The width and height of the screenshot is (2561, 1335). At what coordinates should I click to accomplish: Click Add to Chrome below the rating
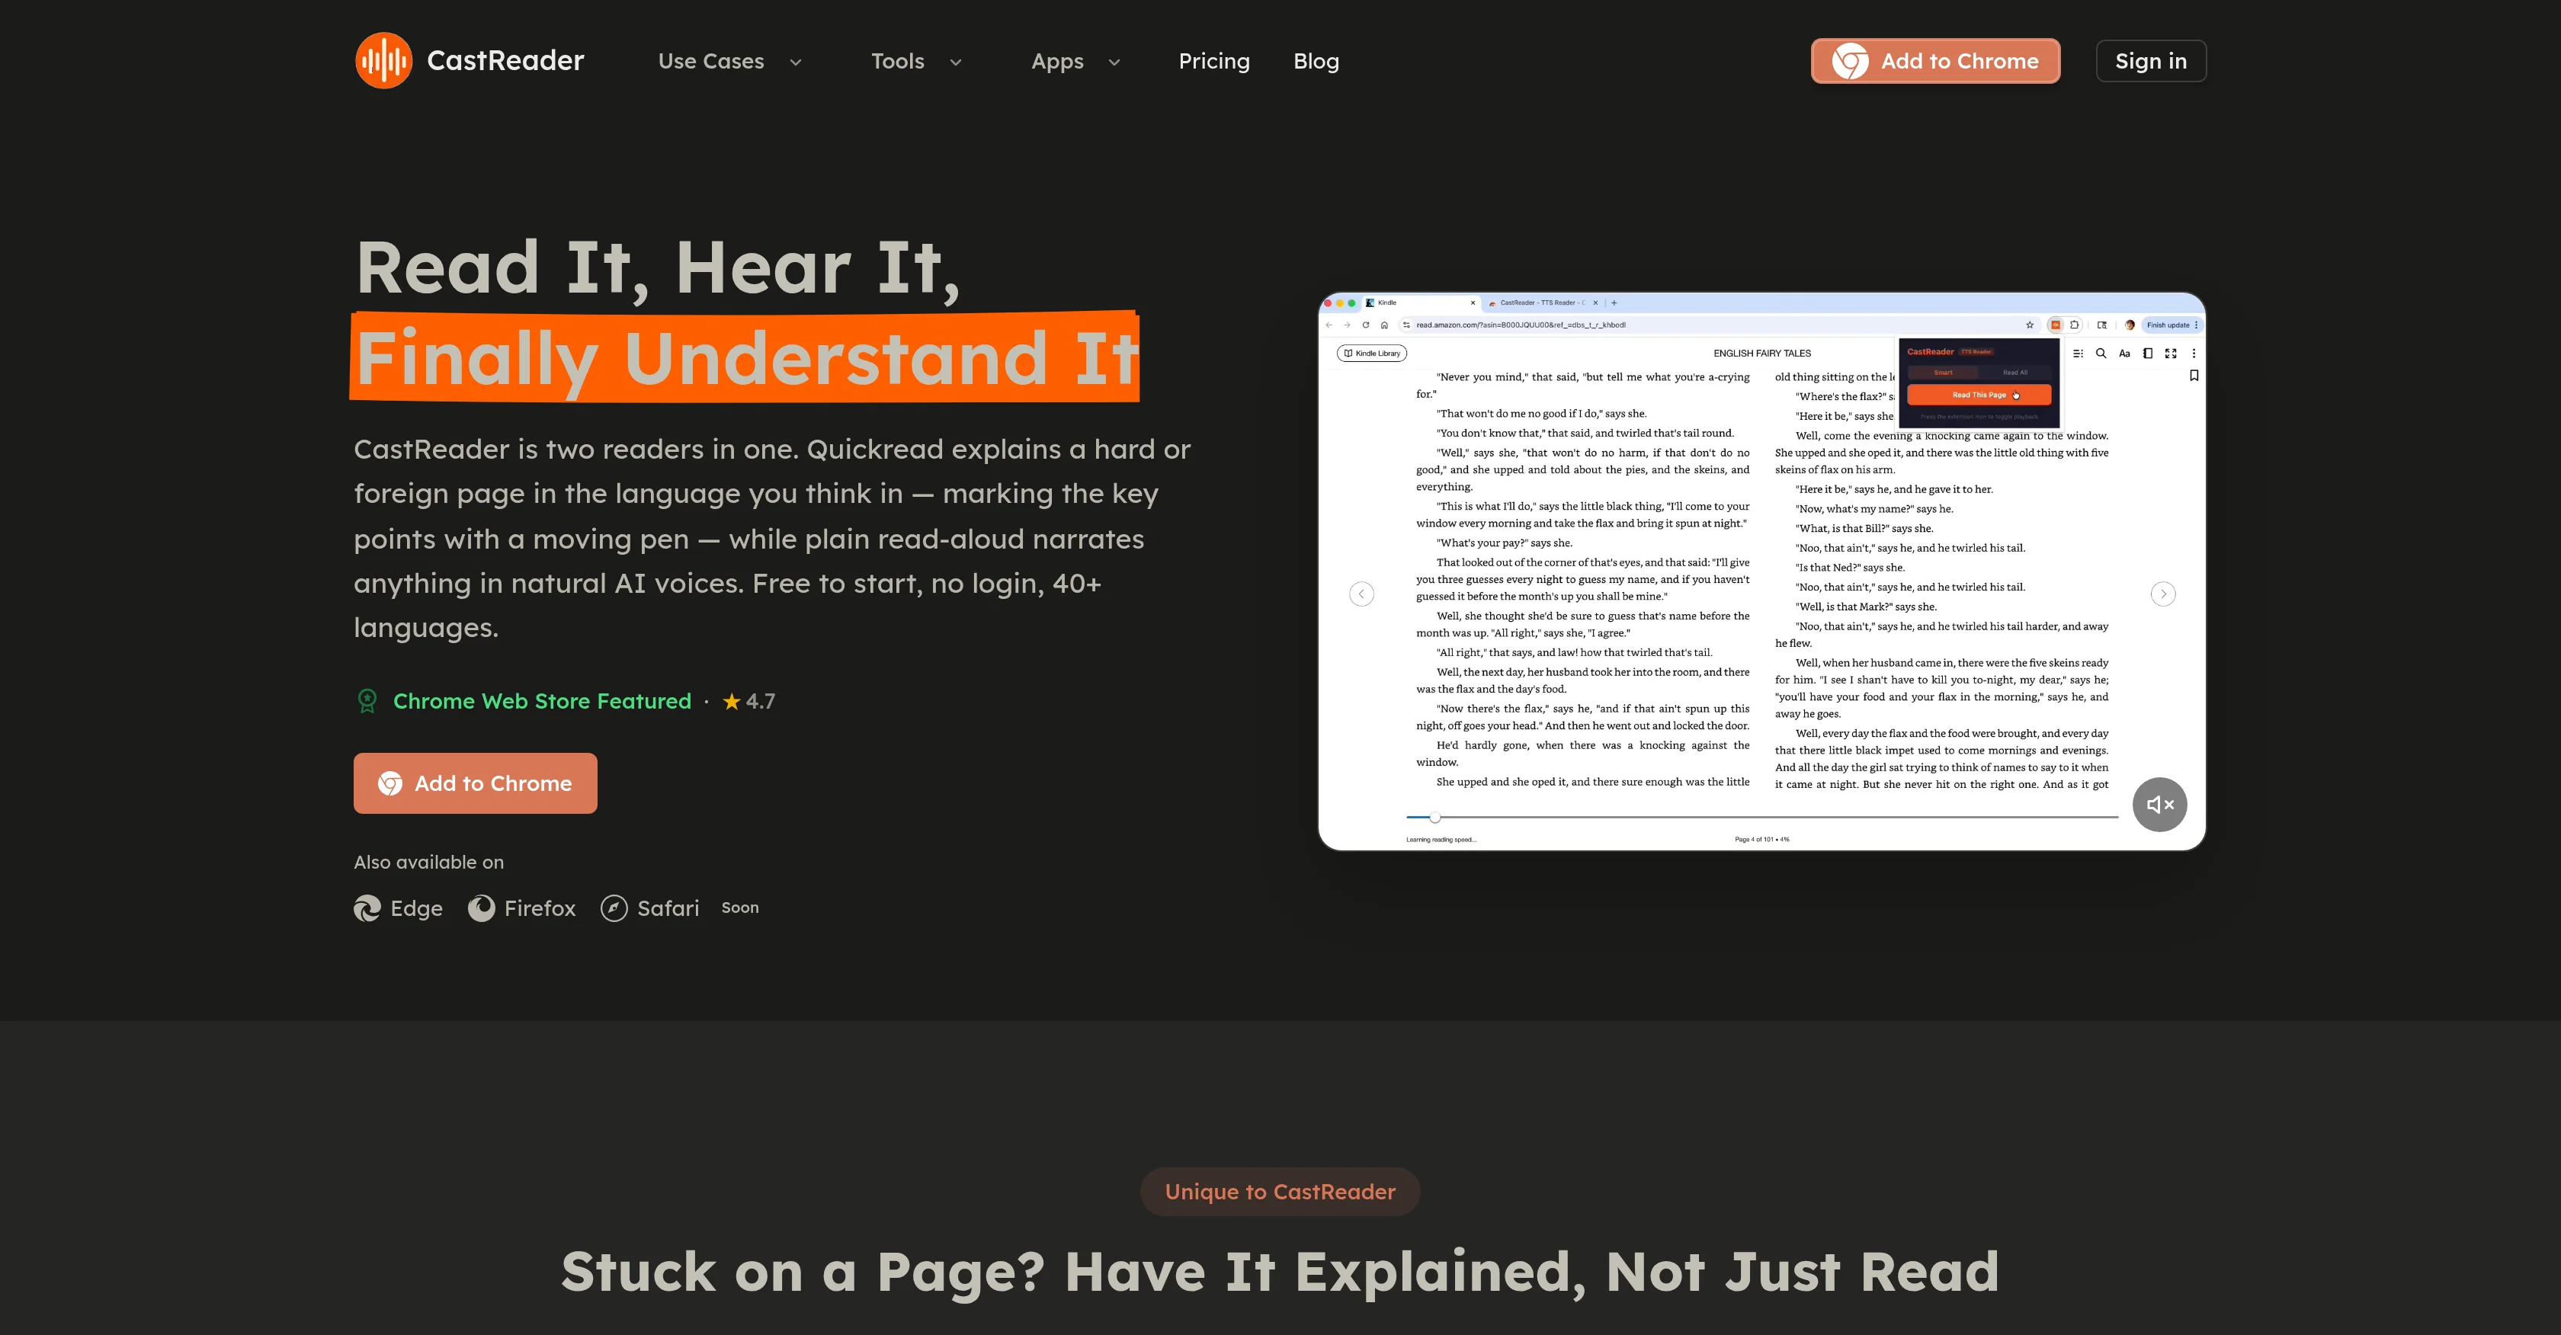[x=475, y=783]
